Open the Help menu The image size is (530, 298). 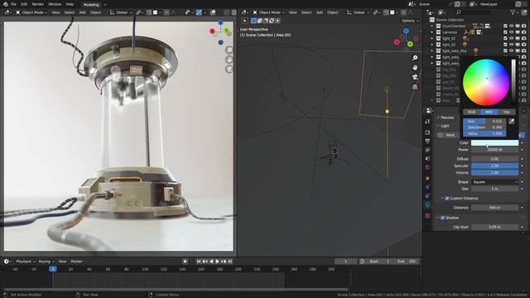70,4
